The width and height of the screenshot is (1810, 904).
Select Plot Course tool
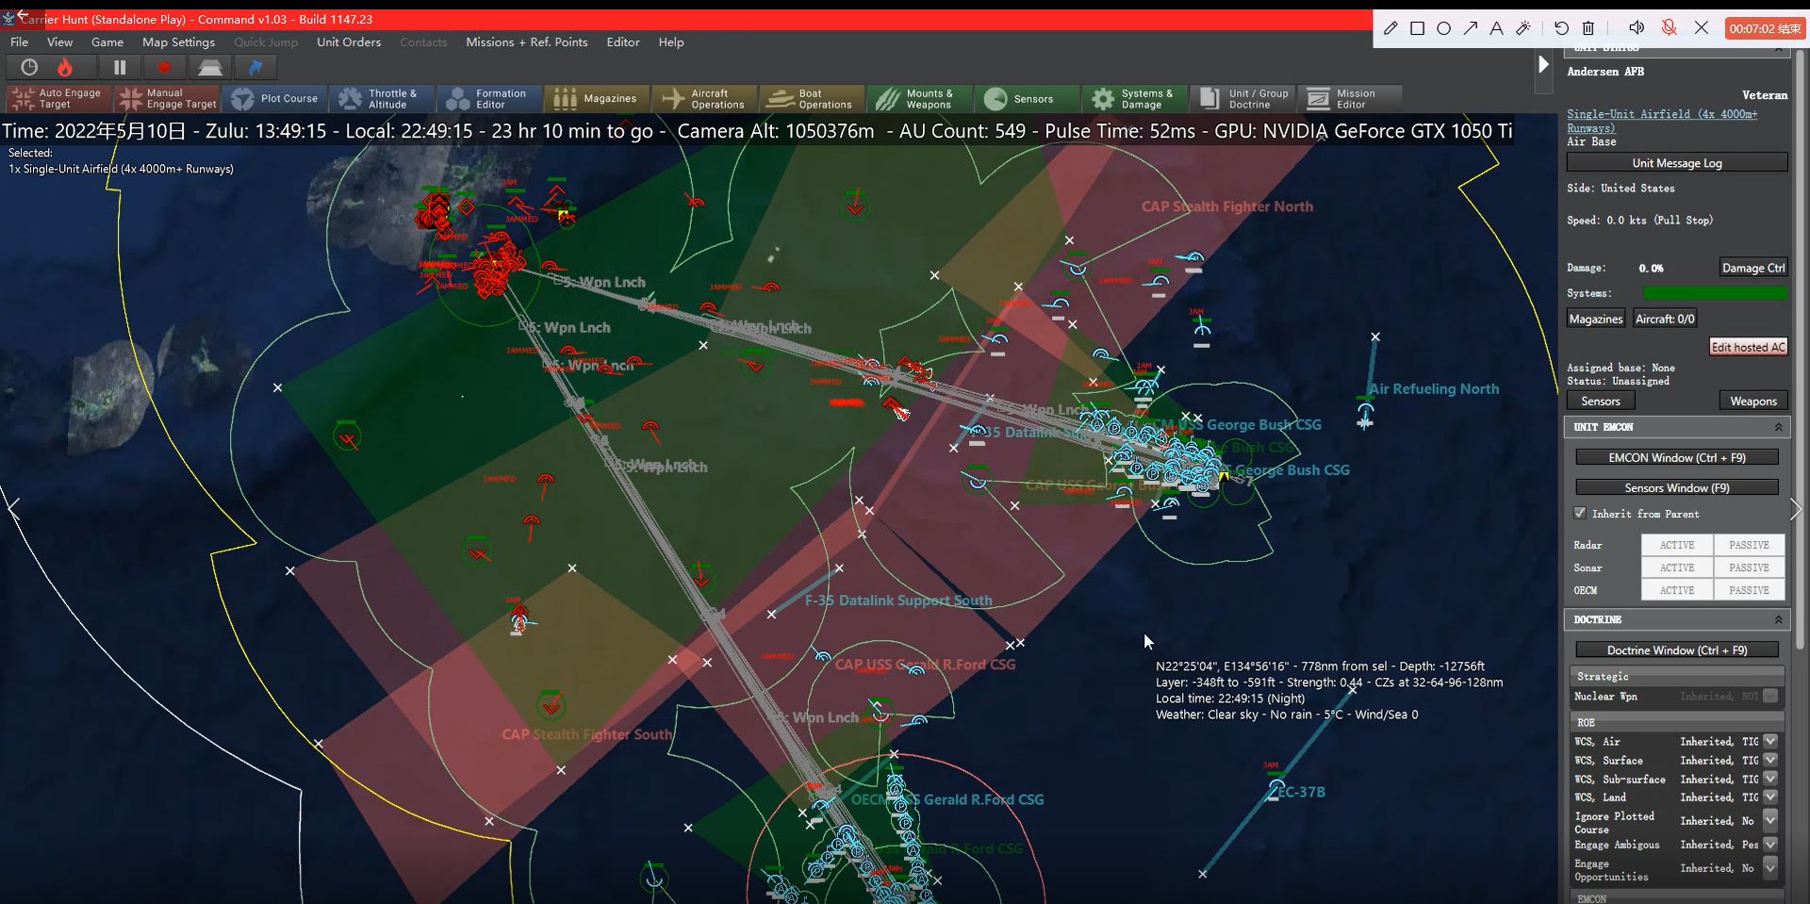click(275, 98)
